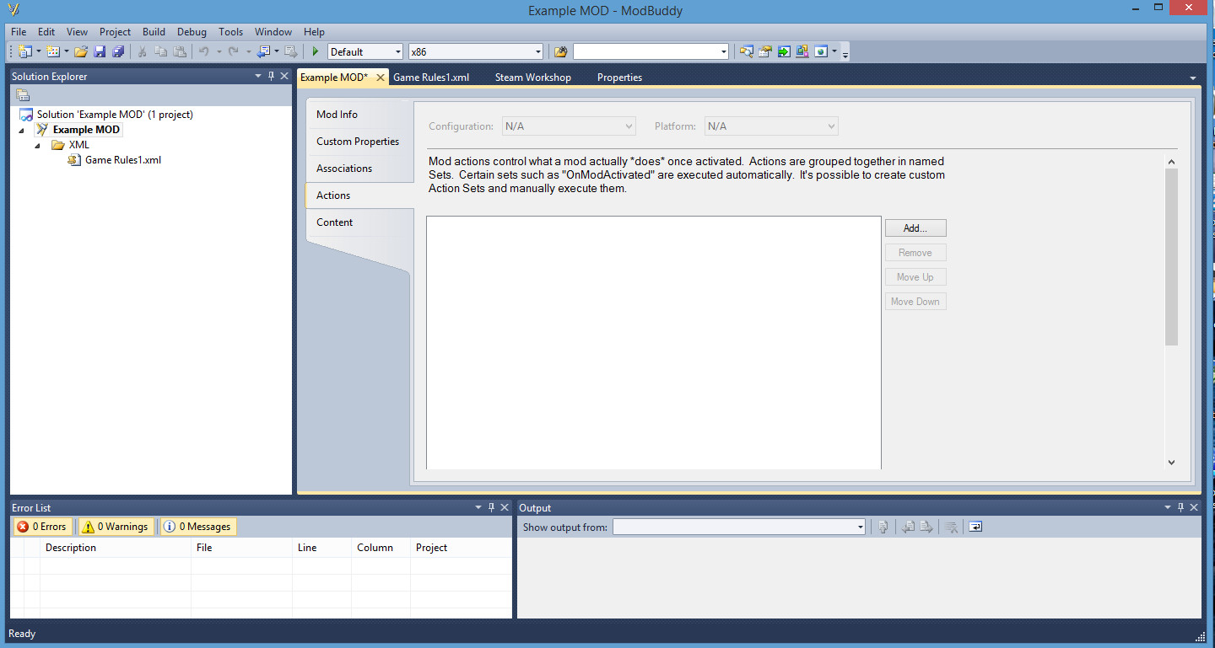The width and height of the screenshot is (1215, 648).
Task: Click the green arrow window toolbar icon
Action: pyautogui.click(x=784, y=51)
